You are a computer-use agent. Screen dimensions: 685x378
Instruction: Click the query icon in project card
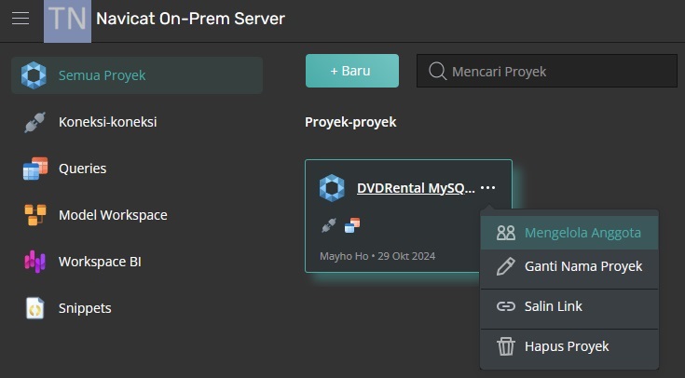tap(352, 225)
